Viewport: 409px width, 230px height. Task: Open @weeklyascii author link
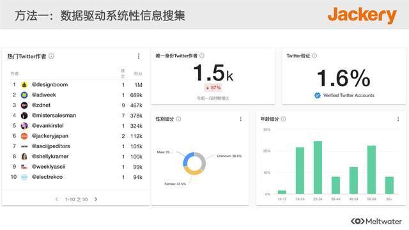[x=49, y=166]
